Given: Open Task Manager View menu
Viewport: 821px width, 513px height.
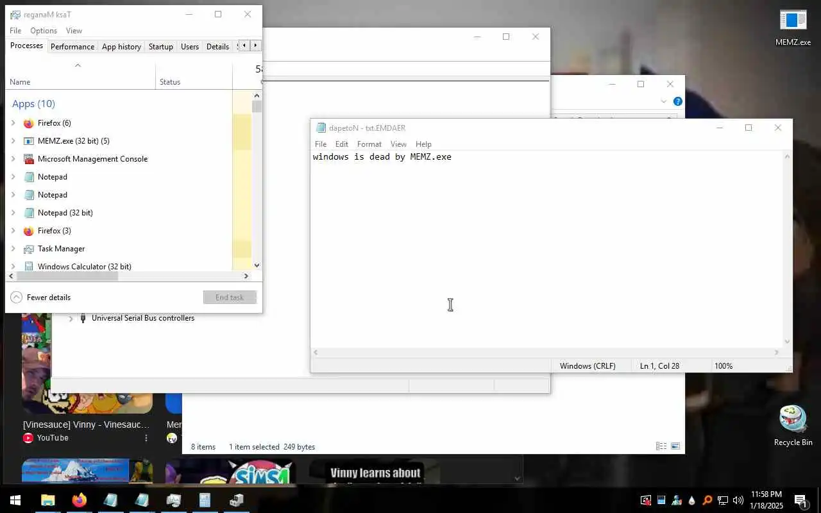Looking at the screenshot, I should coord(74,31).
